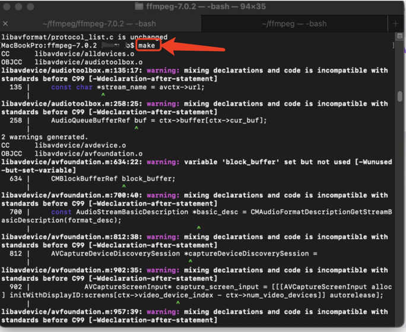Click the 'avfoundation.m:634:22' warning location
The width and height of the screenshot is (406, 332).
click(72, 162)
